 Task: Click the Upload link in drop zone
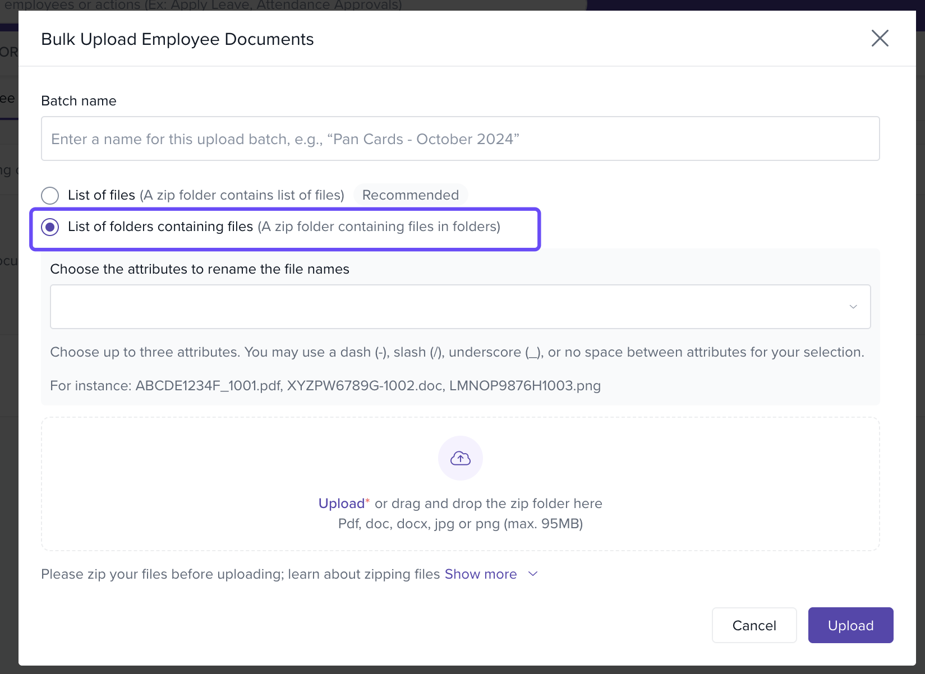coord(341,504)
